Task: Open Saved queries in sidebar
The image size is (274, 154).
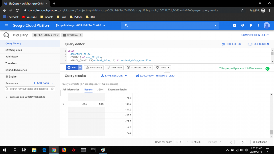Action: [30, 50]
